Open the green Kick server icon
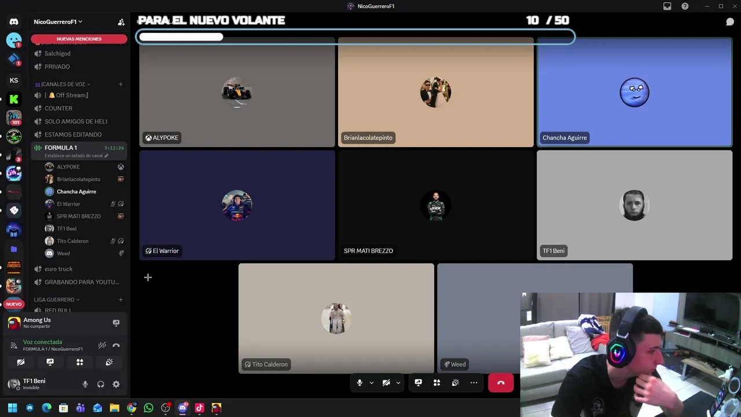 pos(14,99)
